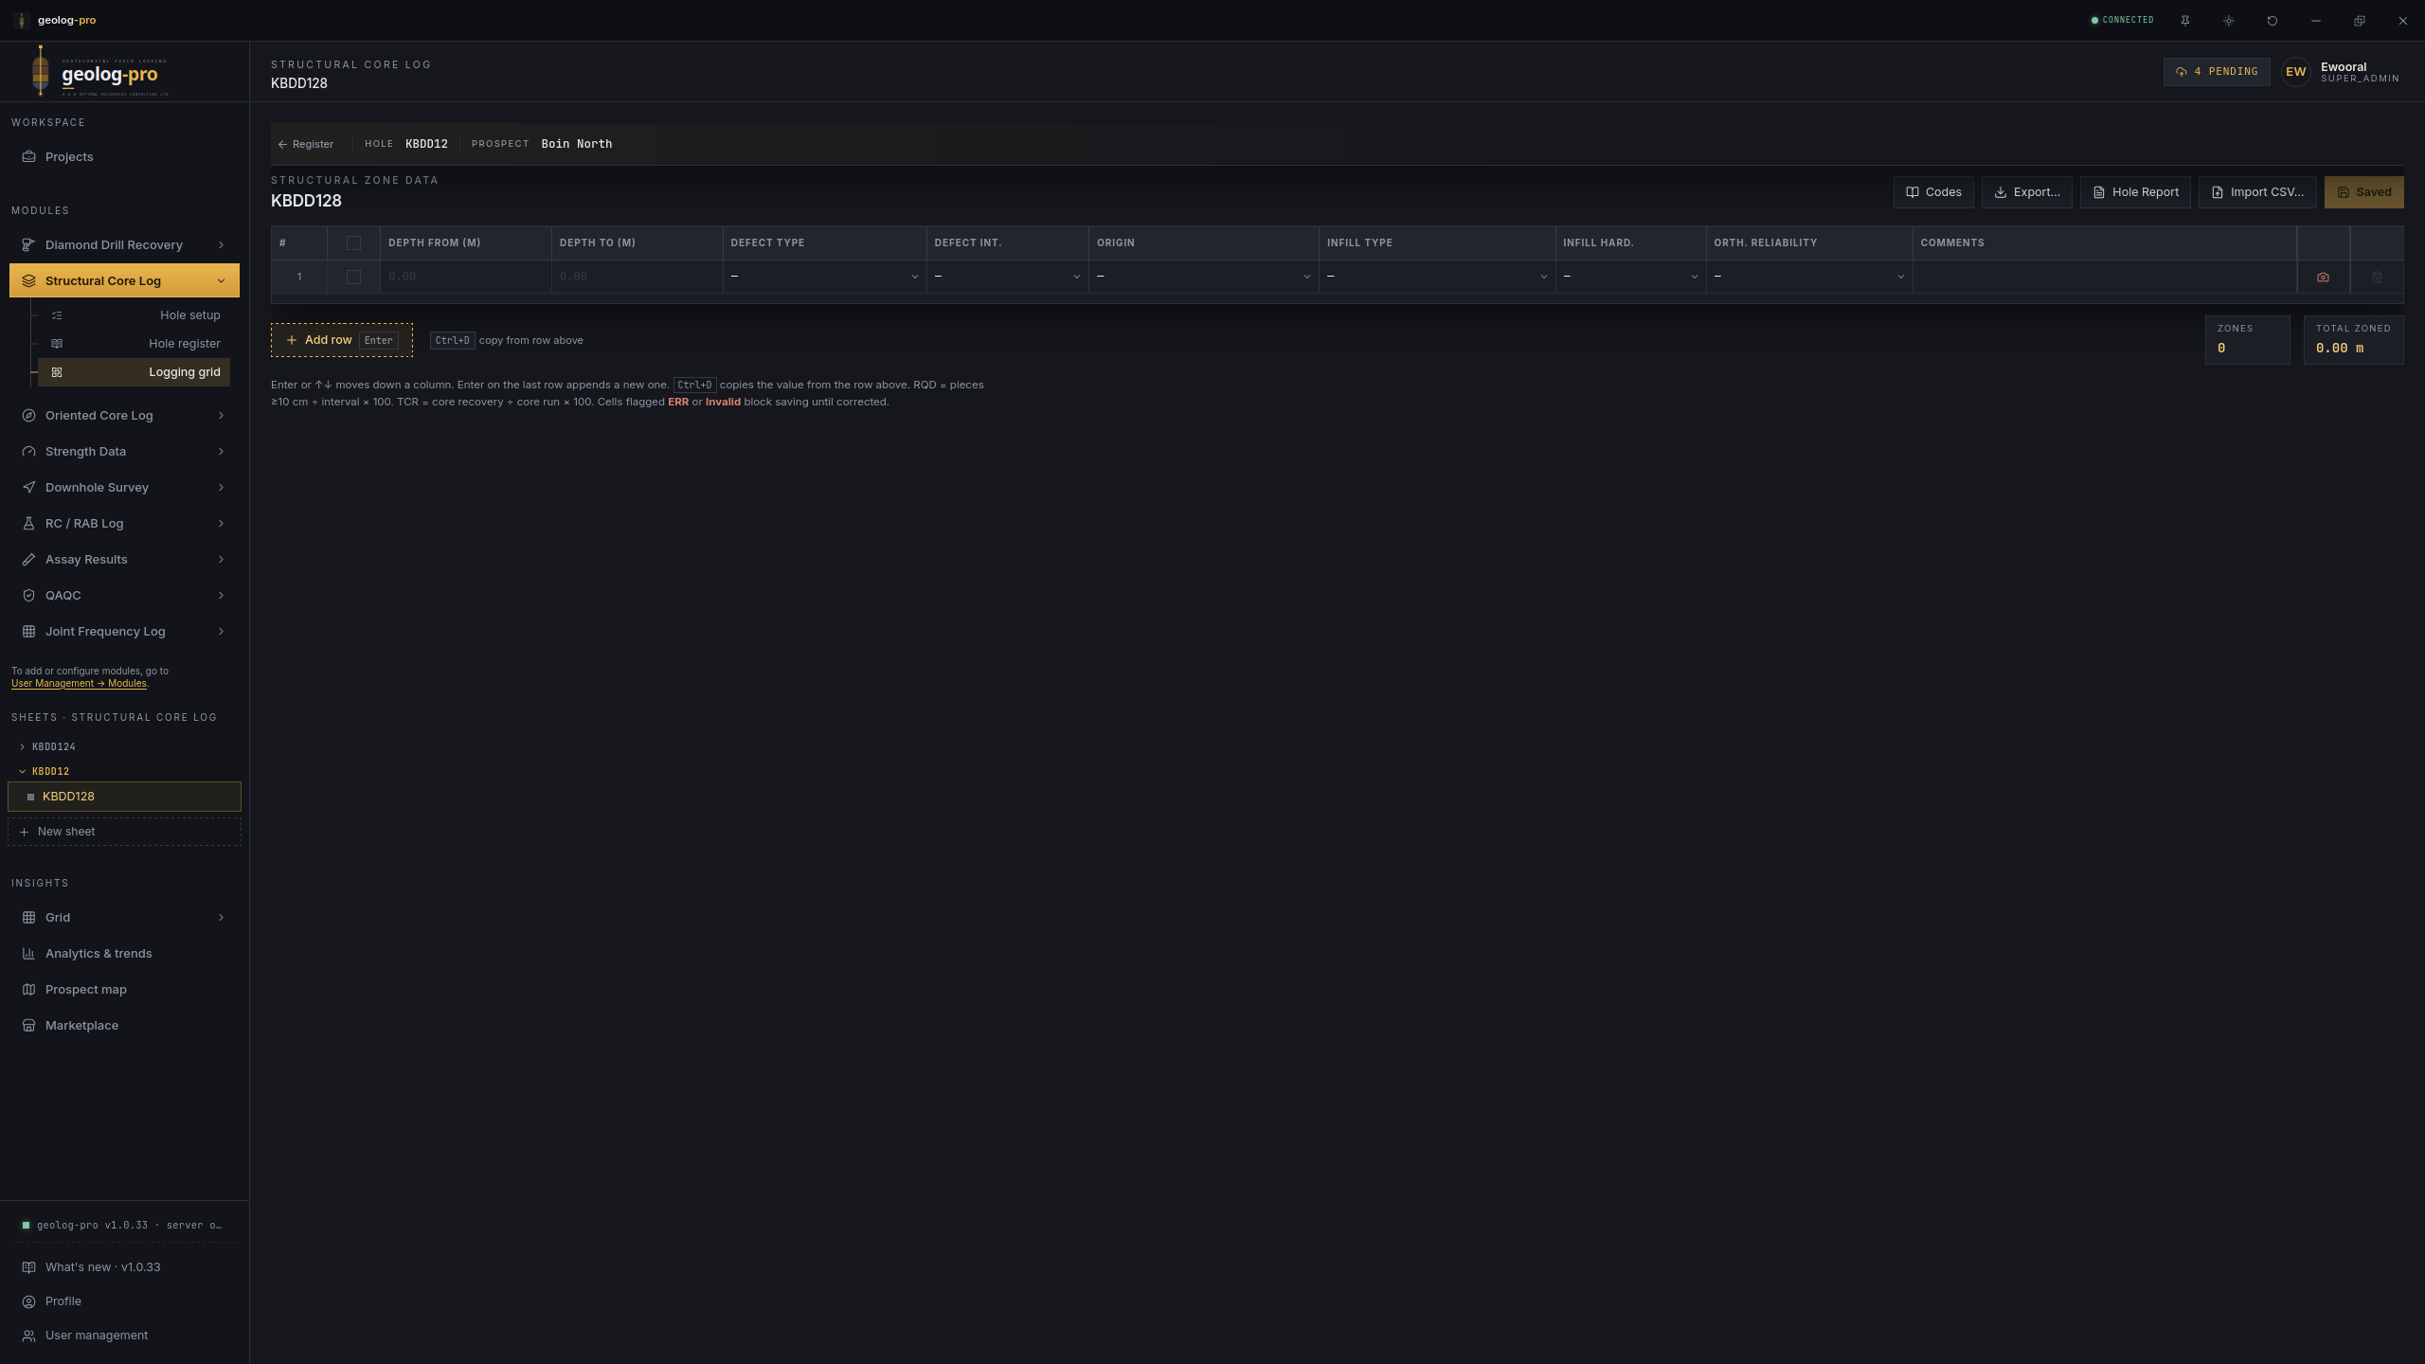Click the trash icon in row 1
The image size is (2425, 1364).
[2377, 277]
